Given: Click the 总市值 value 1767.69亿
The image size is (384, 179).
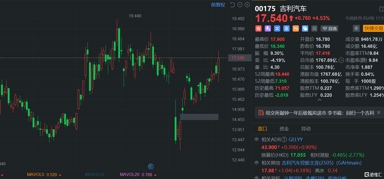Looking at the screenshot, I should pos(326,60).
